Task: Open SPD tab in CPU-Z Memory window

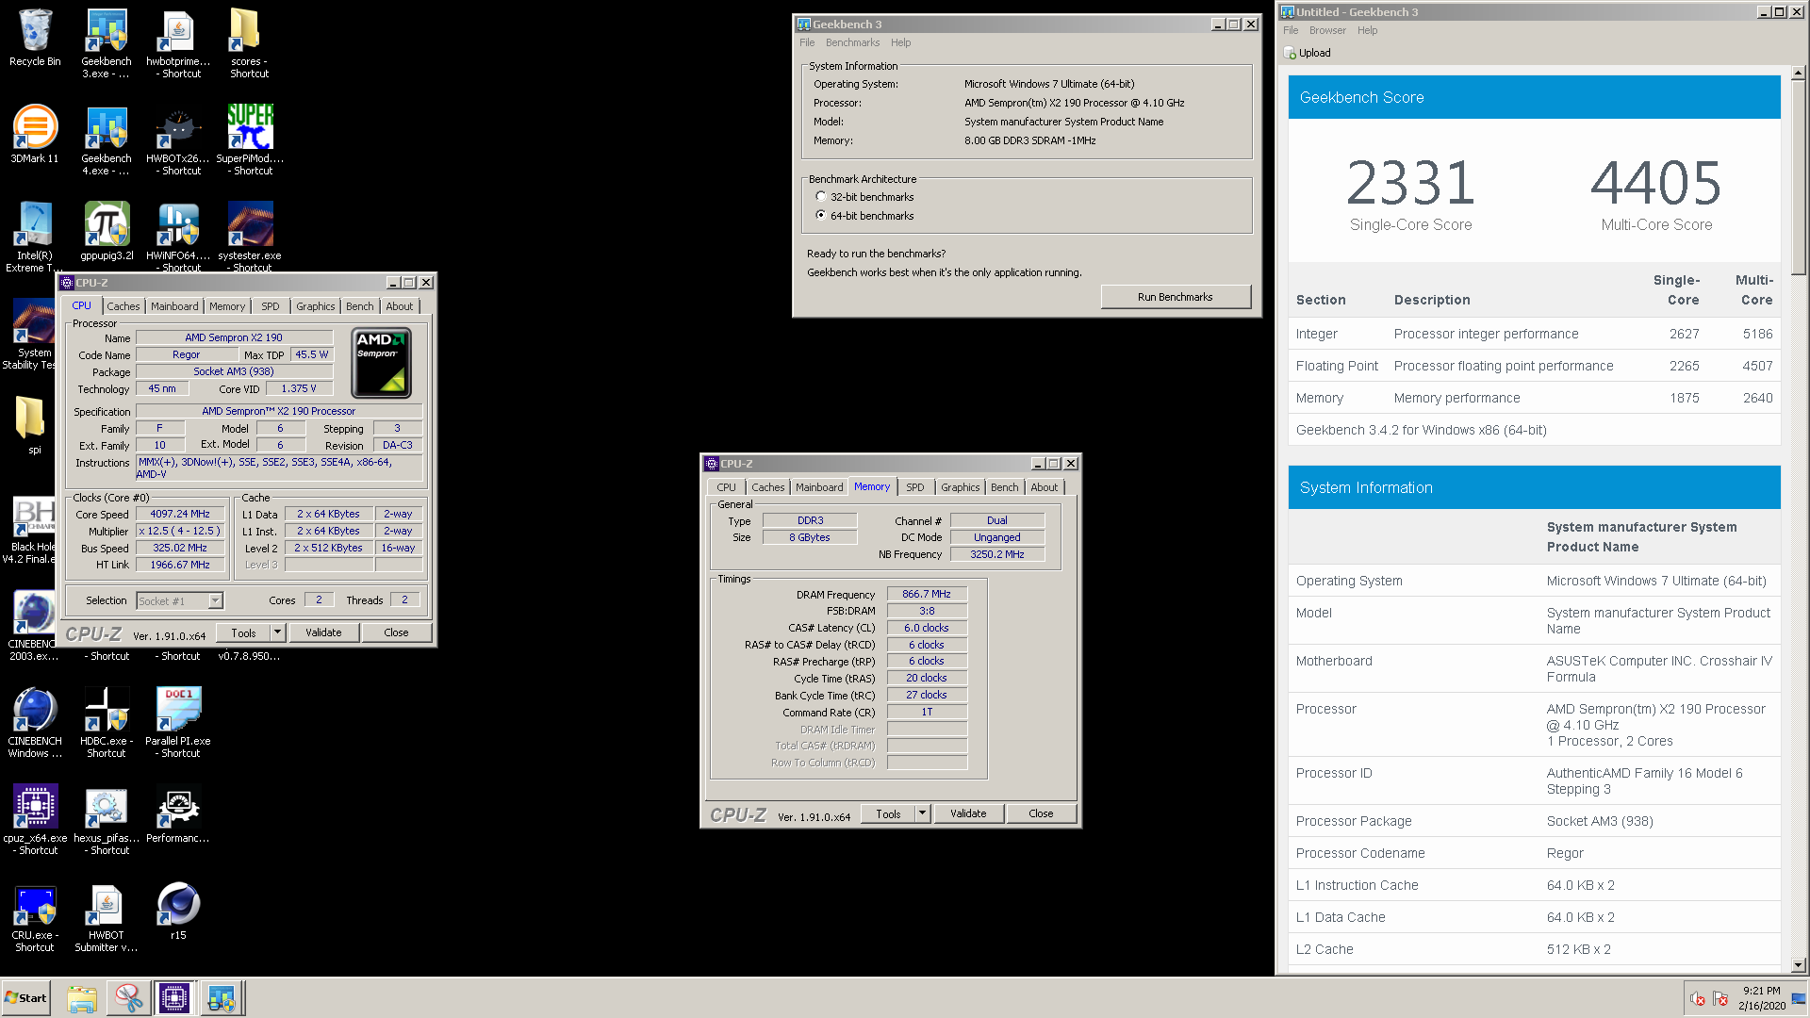Action: [x=914, y=487]
